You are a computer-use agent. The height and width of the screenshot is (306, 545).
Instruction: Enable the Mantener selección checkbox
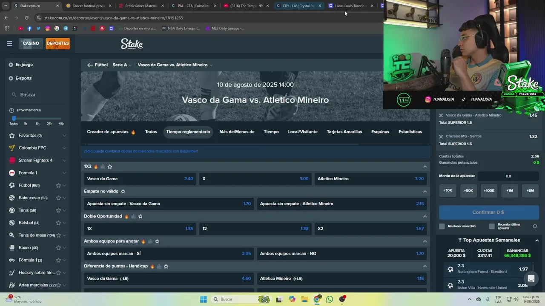pyautogui.click(x=442, y=227)
